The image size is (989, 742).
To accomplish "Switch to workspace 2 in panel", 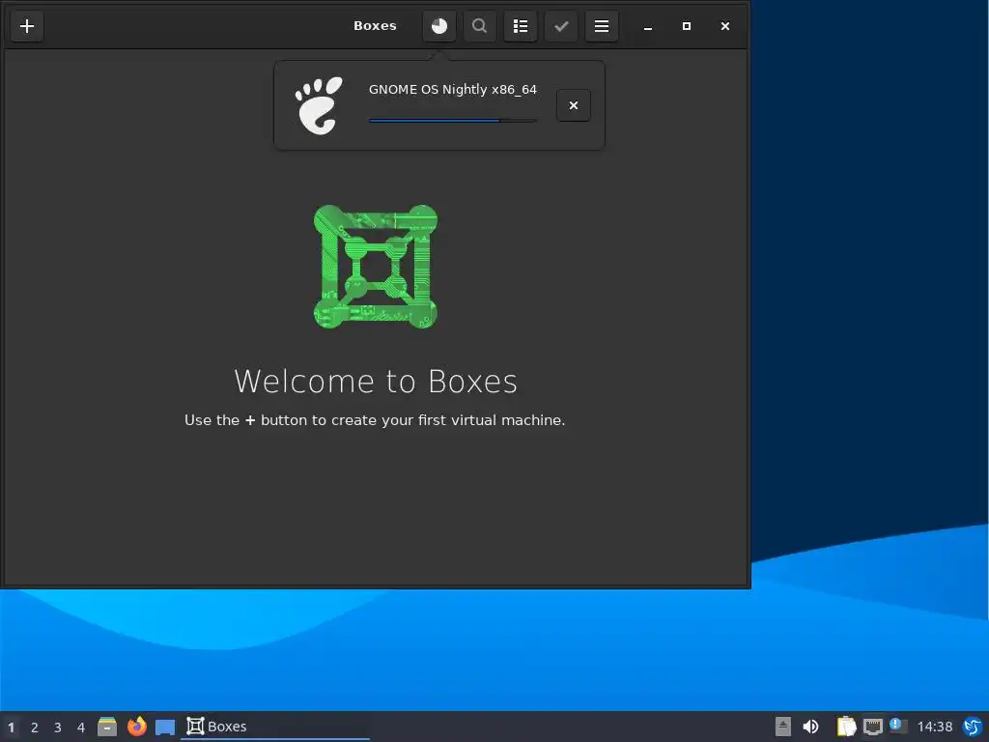I will tap(34, 727).
